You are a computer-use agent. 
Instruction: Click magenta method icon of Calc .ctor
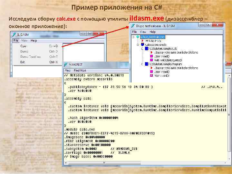click(x=151, y=56)
